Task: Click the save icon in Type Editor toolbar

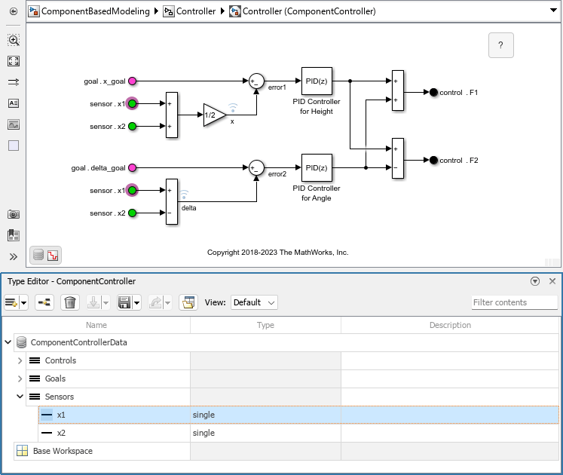Action: click(x=125, y=302)
